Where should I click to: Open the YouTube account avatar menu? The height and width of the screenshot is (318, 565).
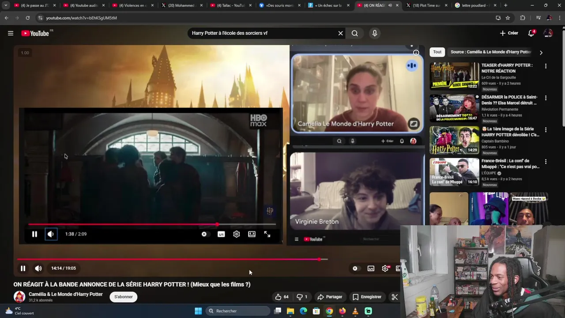548,33
